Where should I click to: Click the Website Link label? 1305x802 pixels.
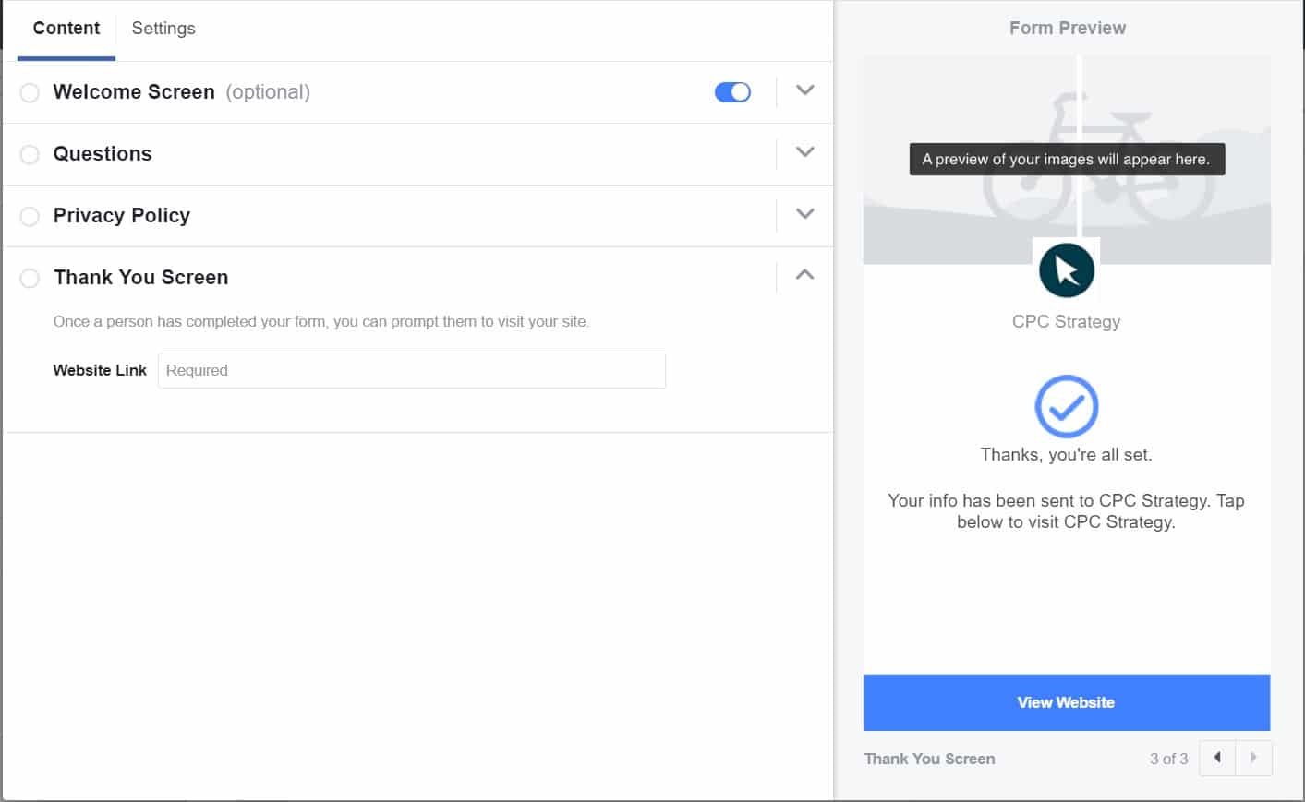(100, 370)
